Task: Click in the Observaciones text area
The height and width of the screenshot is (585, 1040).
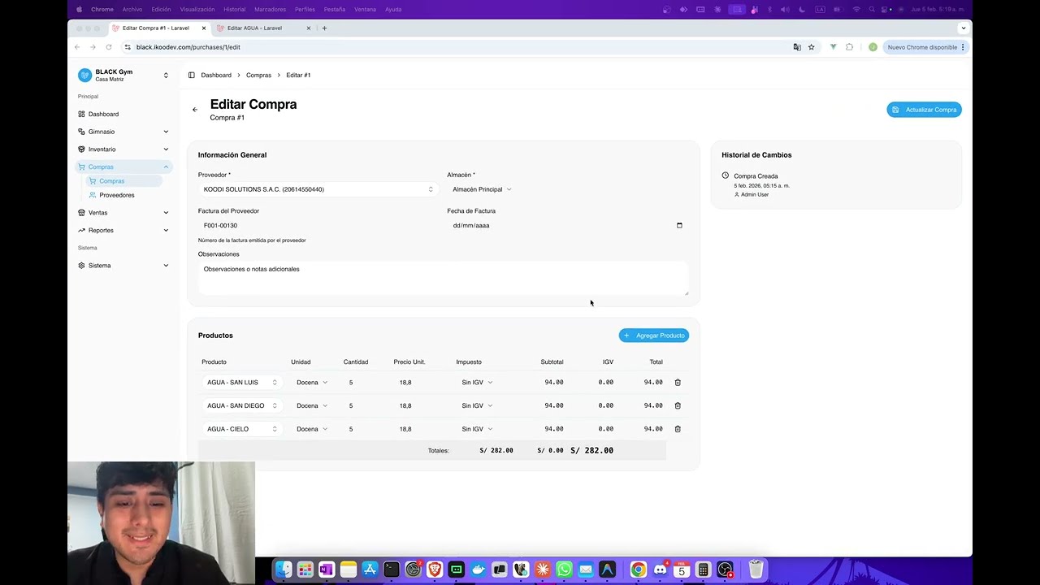Action: 443,278
